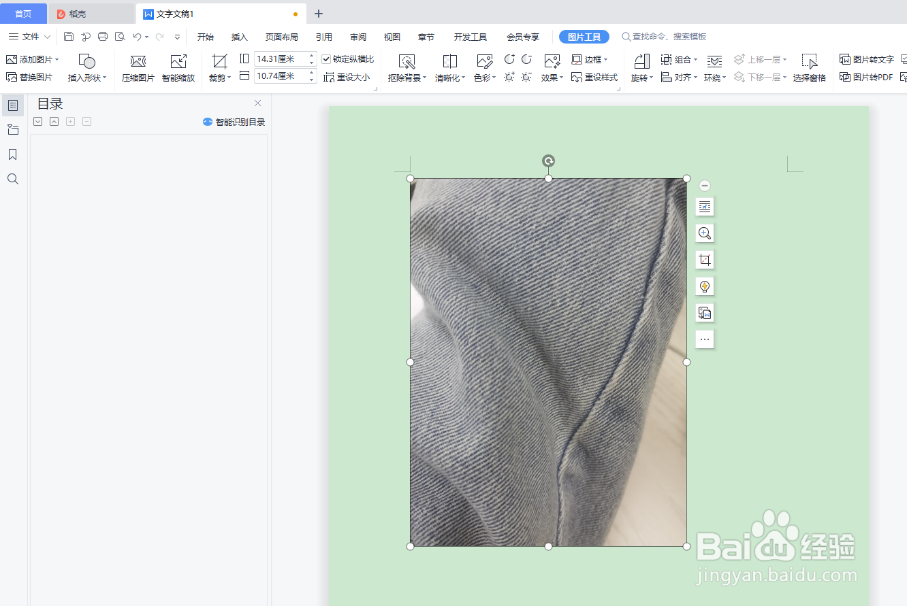Click the Undo arrow icon
Viewport: 907px width, 606px height.
(138, 37)
